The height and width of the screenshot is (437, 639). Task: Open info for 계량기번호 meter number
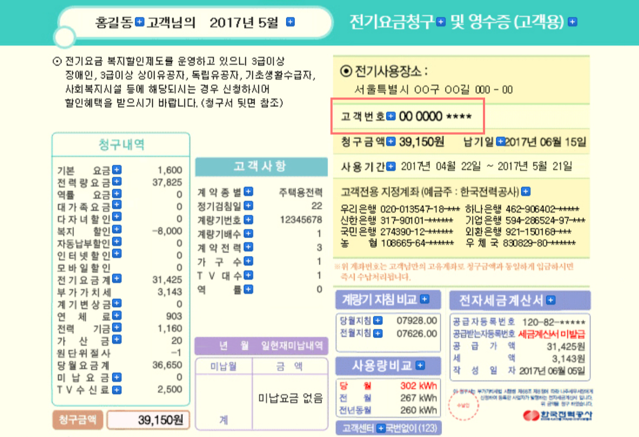(249, 220)
